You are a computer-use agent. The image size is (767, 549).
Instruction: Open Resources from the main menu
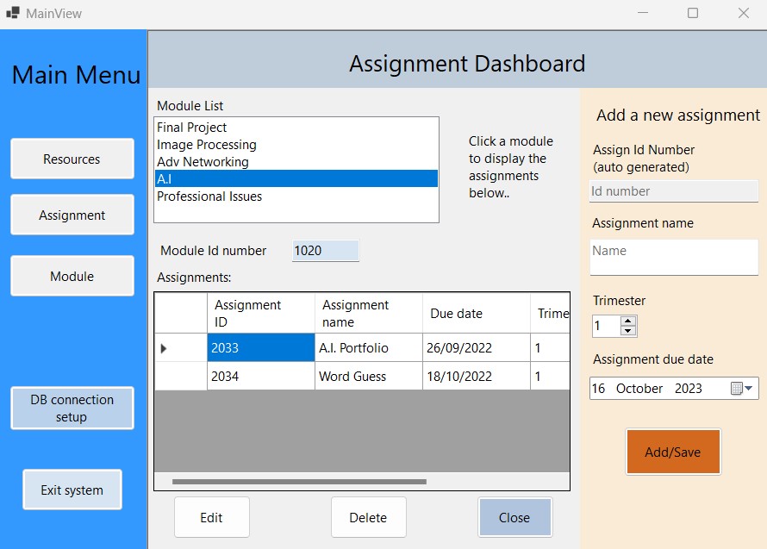[72, 159]
